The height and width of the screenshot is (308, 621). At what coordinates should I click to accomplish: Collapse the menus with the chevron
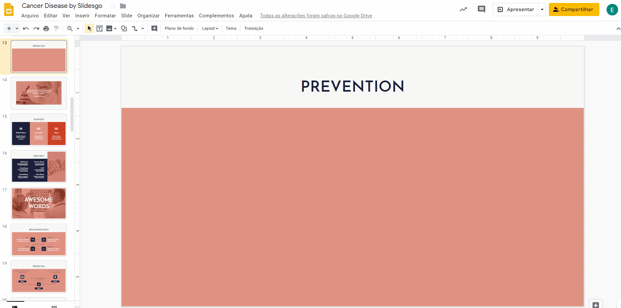(618, 28)
